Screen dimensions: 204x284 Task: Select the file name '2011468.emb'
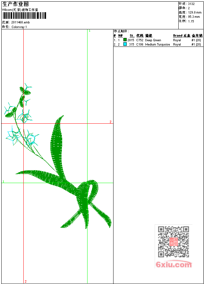point(20,22)
